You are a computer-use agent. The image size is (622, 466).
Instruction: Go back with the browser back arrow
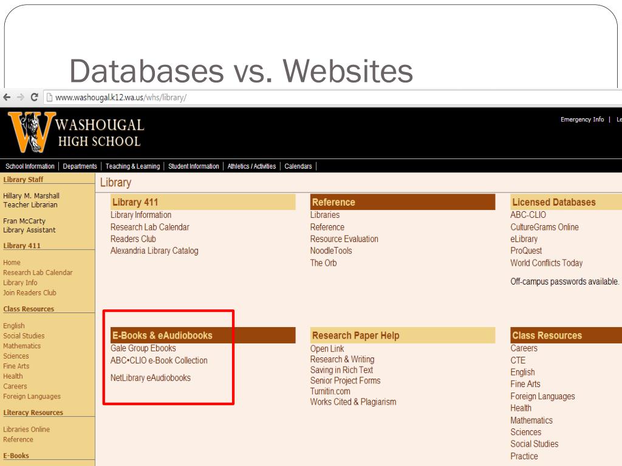[7, 97]
